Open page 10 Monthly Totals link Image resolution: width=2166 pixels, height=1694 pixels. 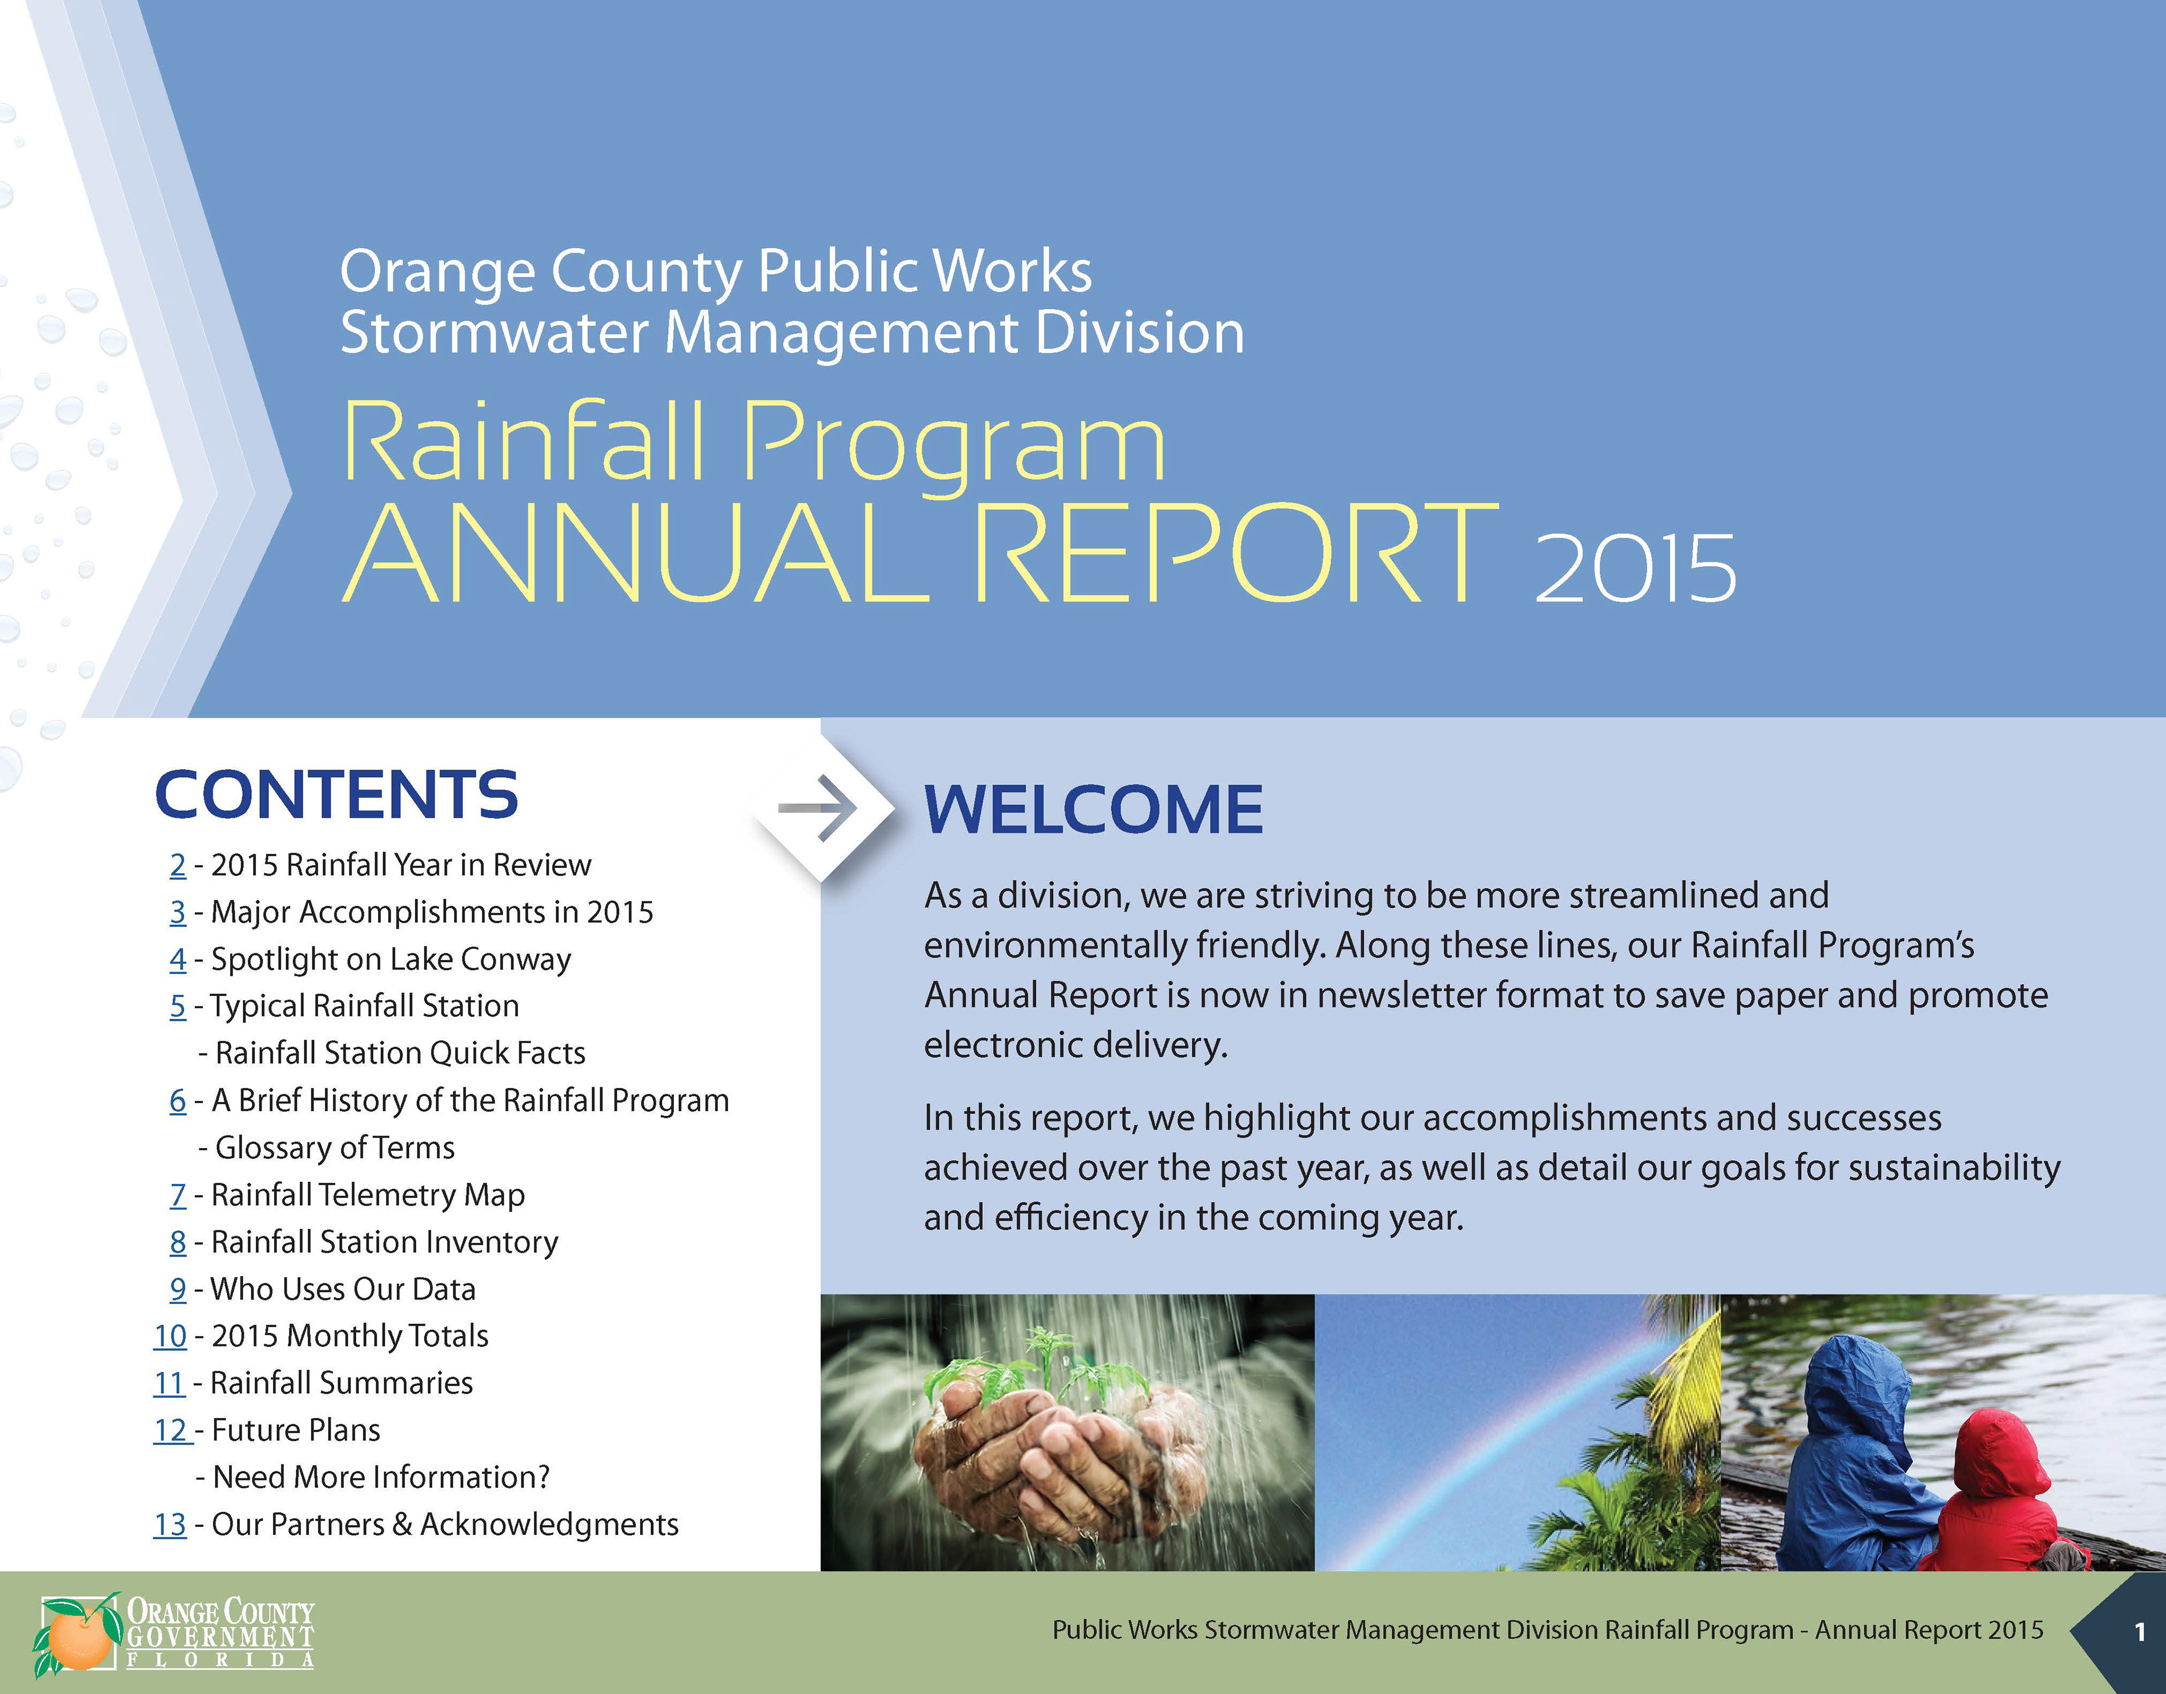click(170, 1336)
